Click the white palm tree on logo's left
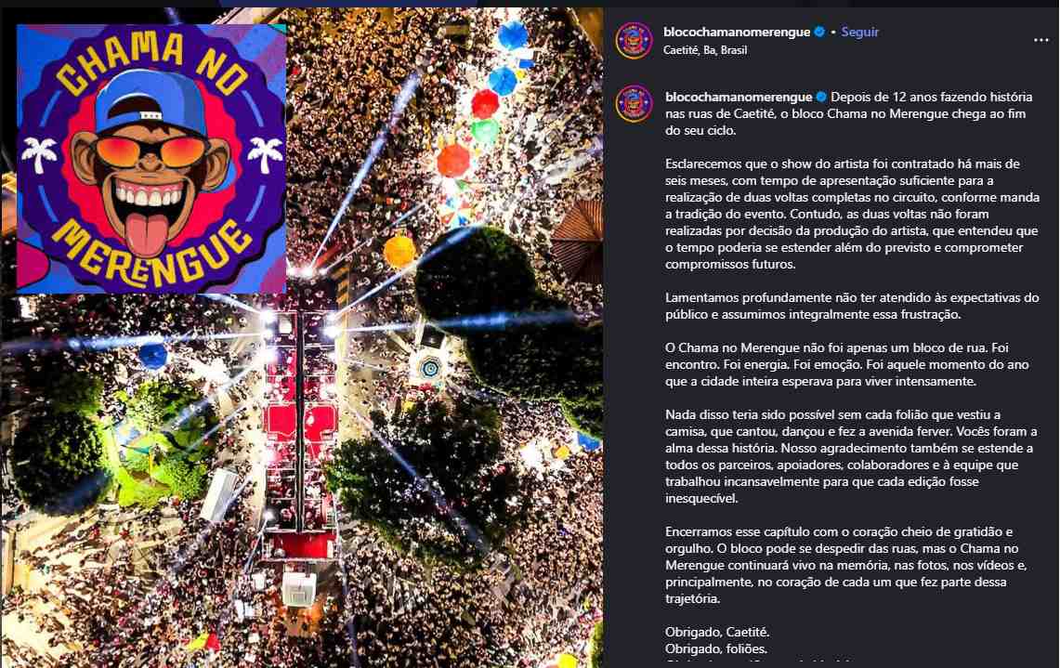 coord(39,154)
